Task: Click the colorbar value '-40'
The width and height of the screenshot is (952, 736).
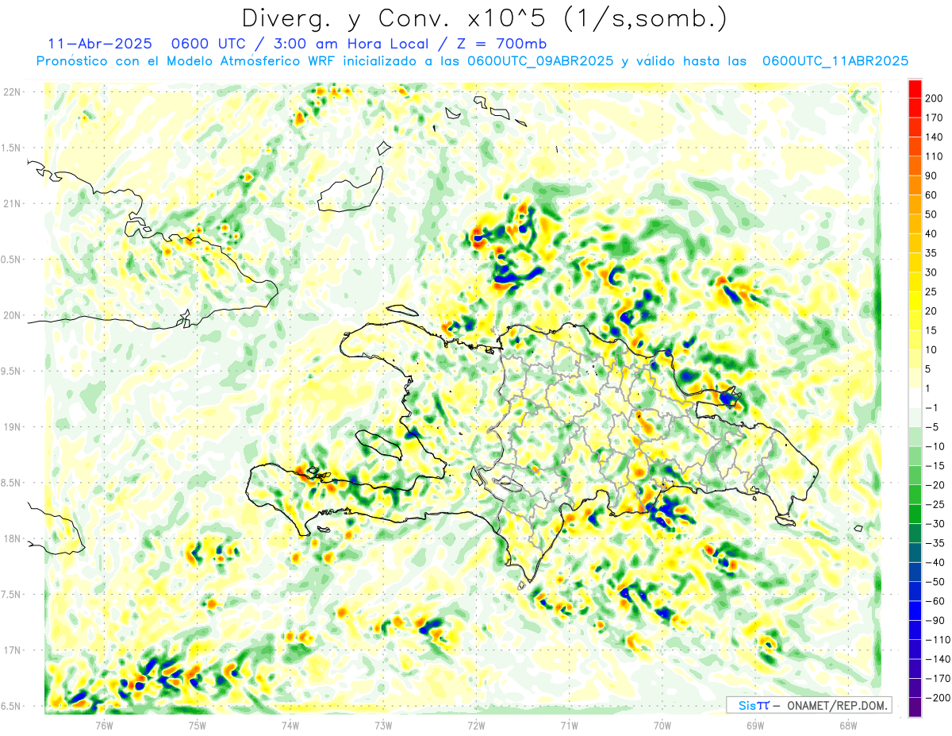Action: coord(935,562)
